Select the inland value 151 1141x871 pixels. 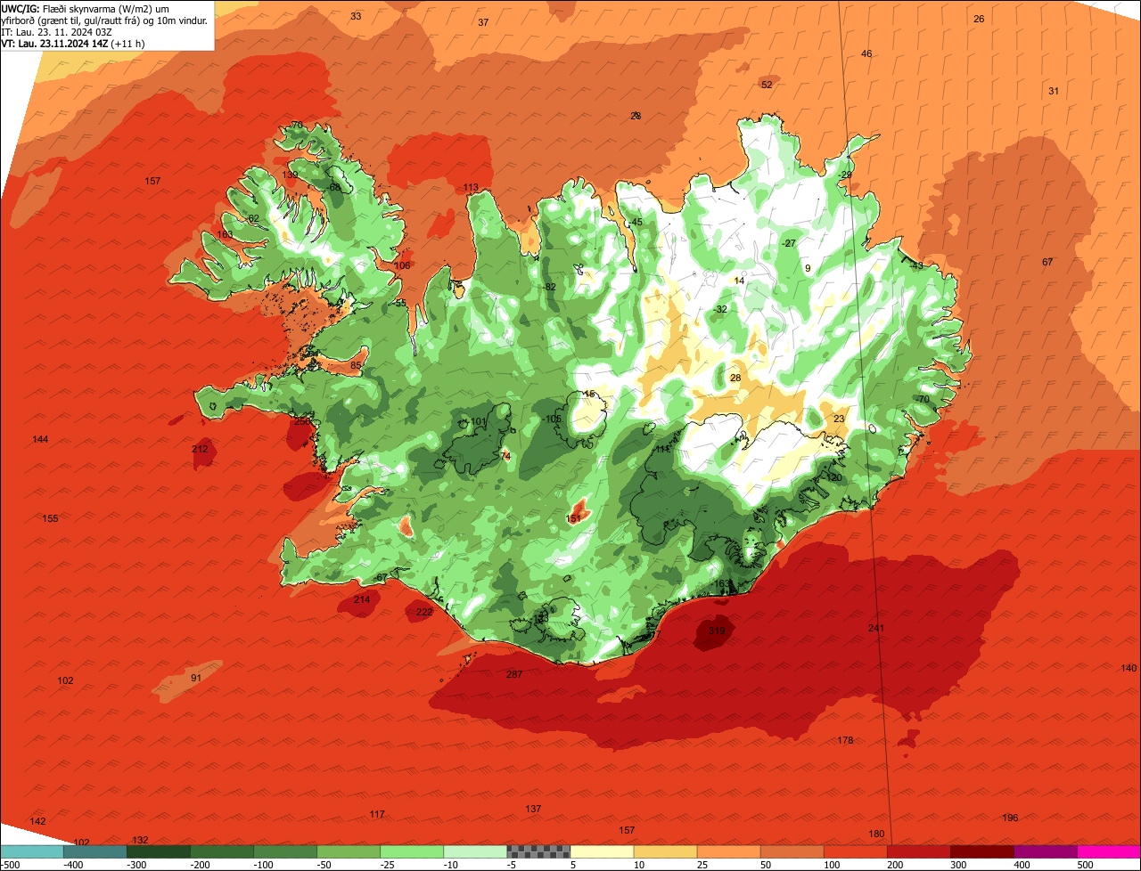pyautogui.click(x=574, y=517)
